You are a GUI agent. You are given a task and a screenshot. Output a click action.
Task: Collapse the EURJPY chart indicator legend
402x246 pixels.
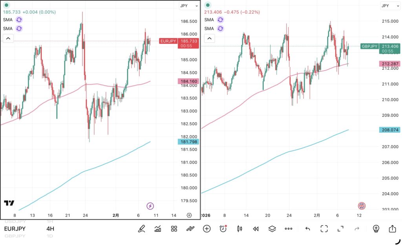point(8,38)
